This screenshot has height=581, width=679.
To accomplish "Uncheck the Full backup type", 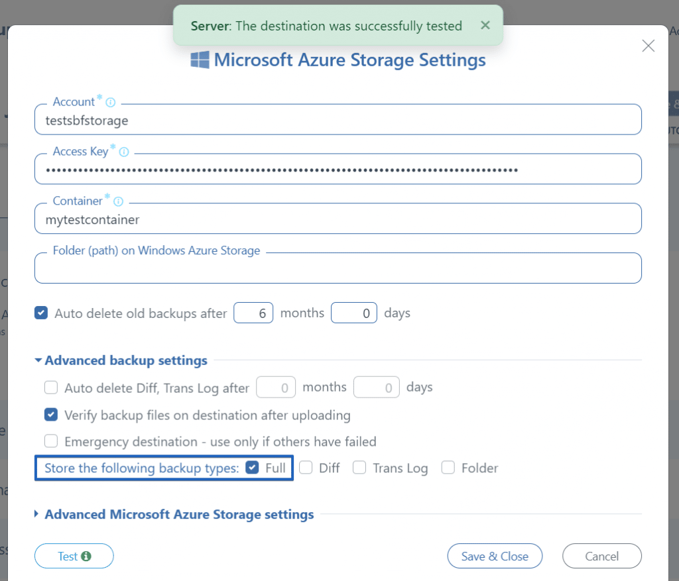I will (x=252, y=467).
